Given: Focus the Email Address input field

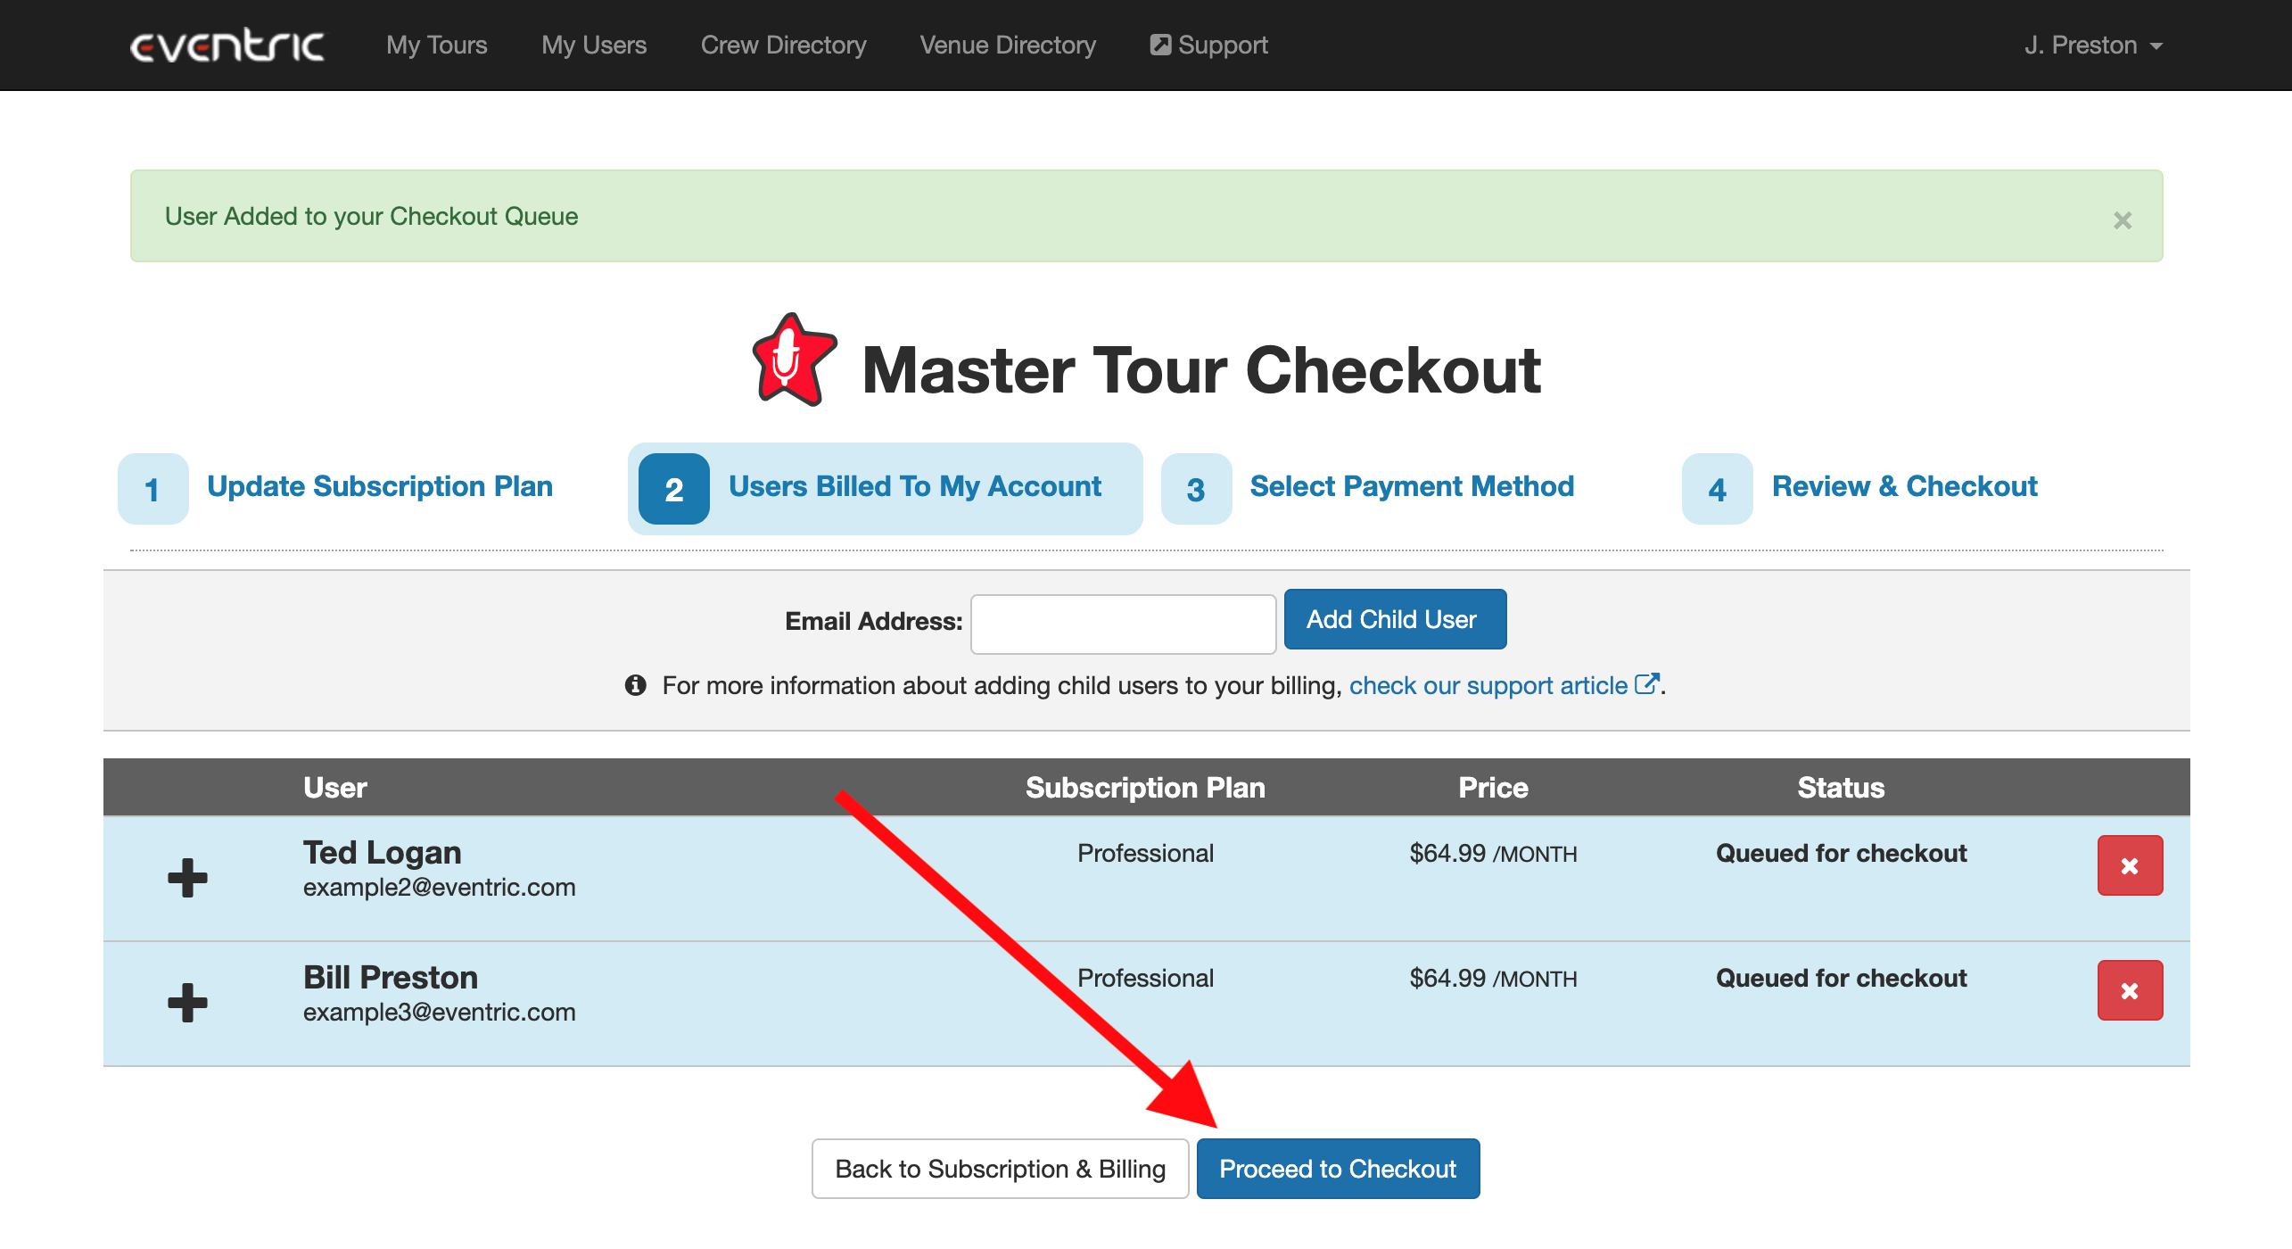Looking at the screenshot, I should pos(1123,624).
